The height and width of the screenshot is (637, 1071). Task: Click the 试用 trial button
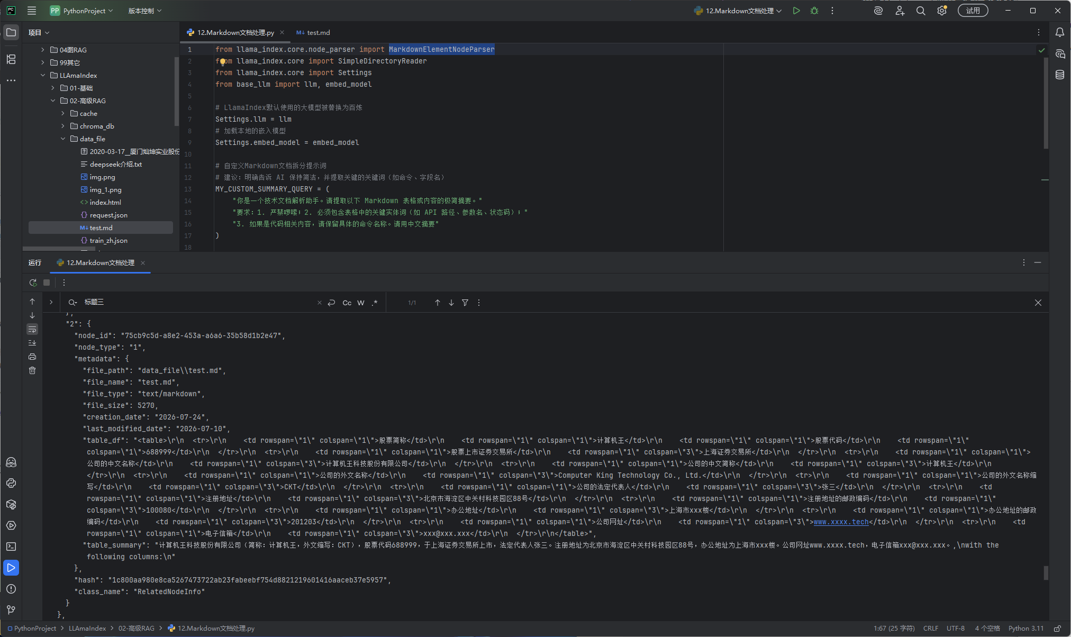[973, 11]
